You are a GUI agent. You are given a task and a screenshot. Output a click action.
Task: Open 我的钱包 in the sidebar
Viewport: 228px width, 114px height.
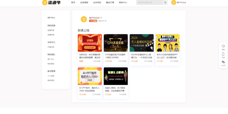51,64
